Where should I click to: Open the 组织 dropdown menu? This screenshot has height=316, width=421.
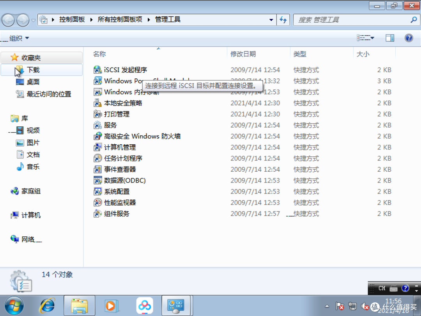point(19,38)
